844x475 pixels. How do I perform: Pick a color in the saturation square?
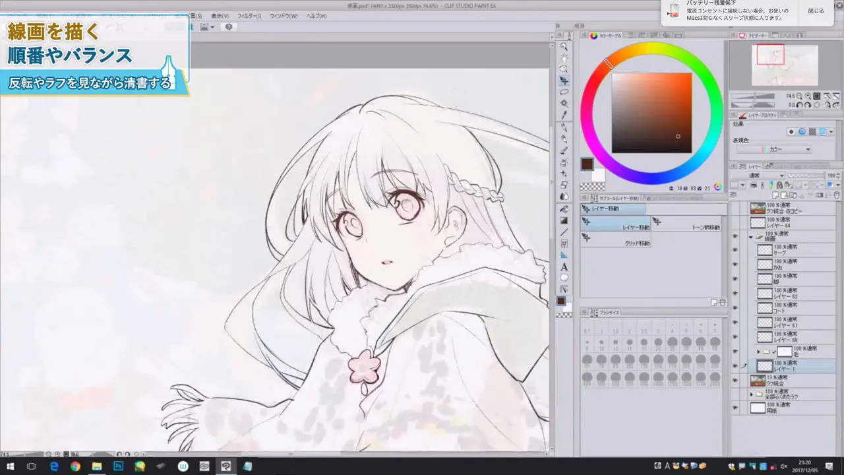tap(651, 113)
